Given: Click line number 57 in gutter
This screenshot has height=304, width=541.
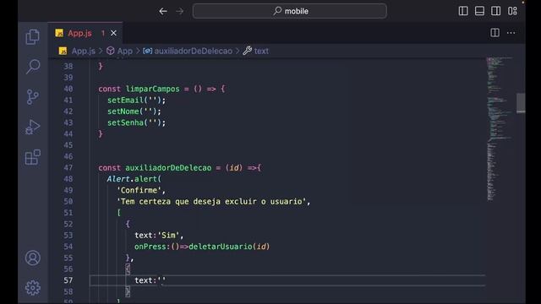Looking at the screenshot, I should coord(68,280).
